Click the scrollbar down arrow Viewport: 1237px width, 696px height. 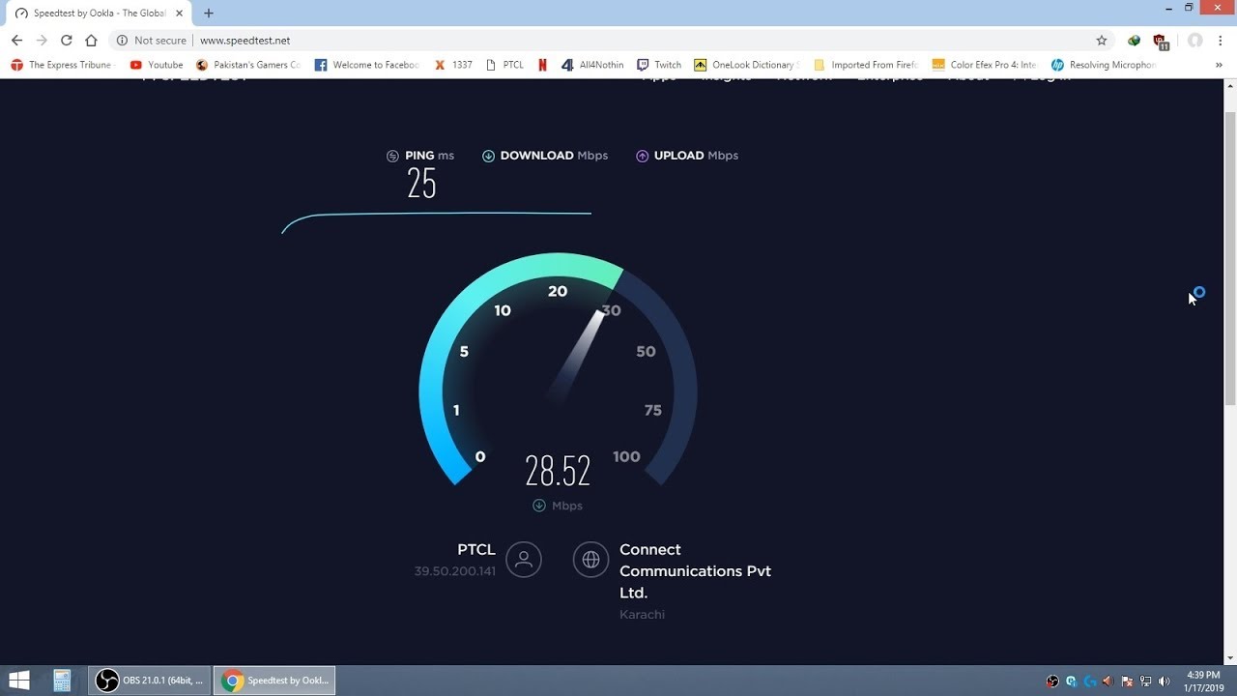pos(1230,658)
